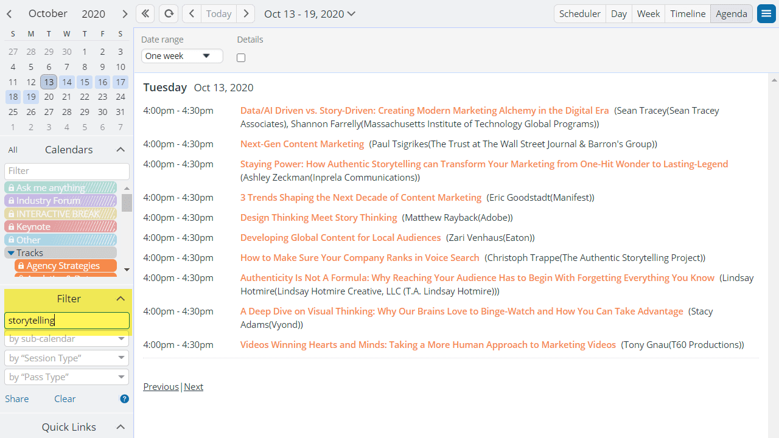Go to next month in mini calendar
The height and width of the screenshot is (438, 779).
pos(124,13)
